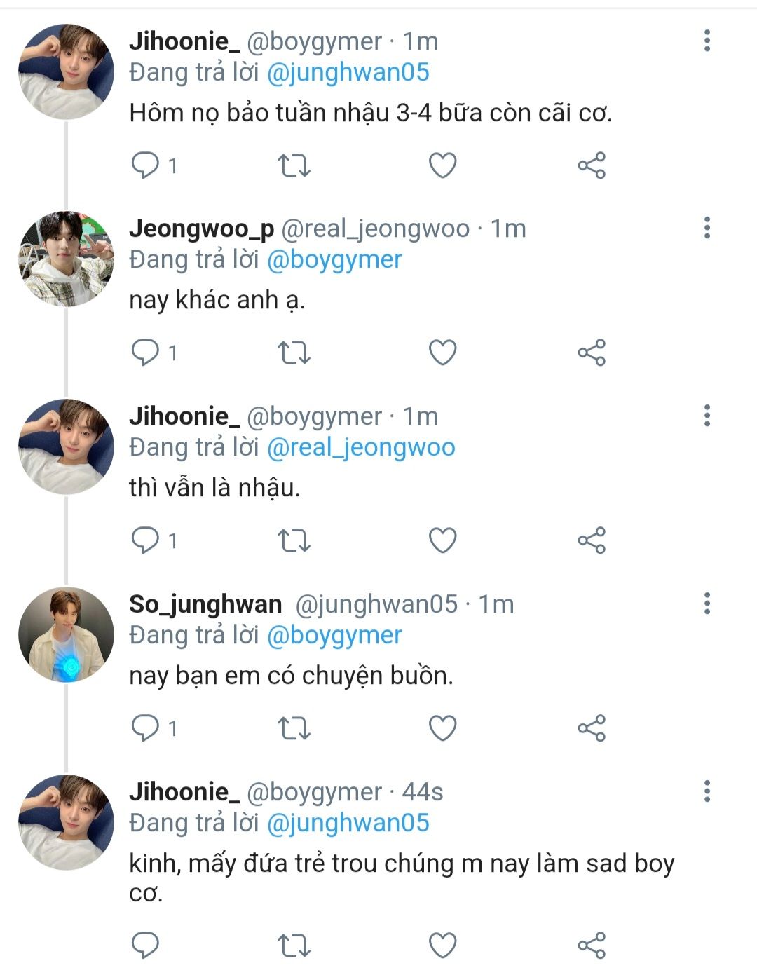757x975 pixels.
Task: Share Jihoonie_'s "thì vẫn là nhậu" tweet
Action: click(591, 540)
